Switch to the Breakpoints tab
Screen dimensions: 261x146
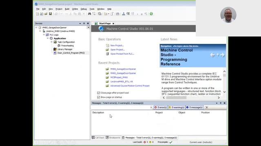pos(113,137)
